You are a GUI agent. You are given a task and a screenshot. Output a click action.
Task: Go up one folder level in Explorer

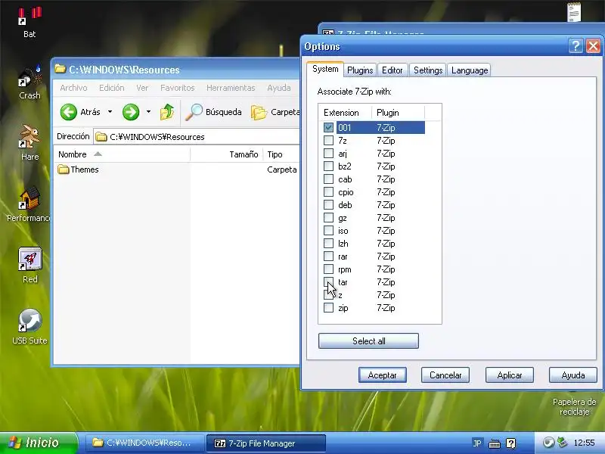[x=167, y=112]
